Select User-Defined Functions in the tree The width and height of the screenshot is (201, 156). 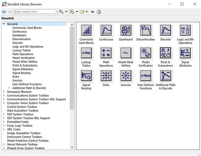(x=27, y=84)
